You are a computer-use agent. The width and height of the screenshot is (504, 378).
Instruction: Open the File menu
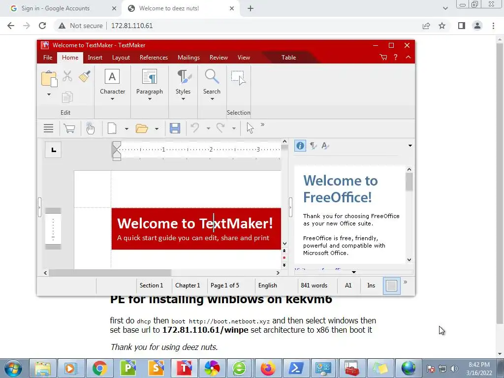[x=48, y=58]
